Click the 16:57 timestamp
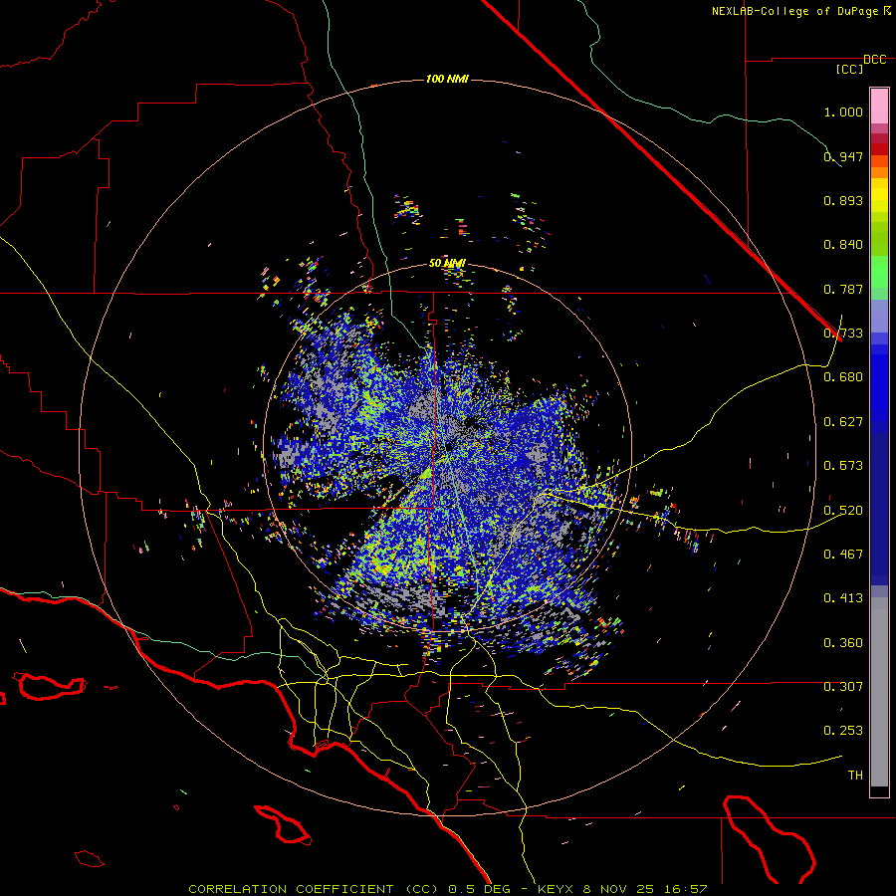 coord(685,889)
